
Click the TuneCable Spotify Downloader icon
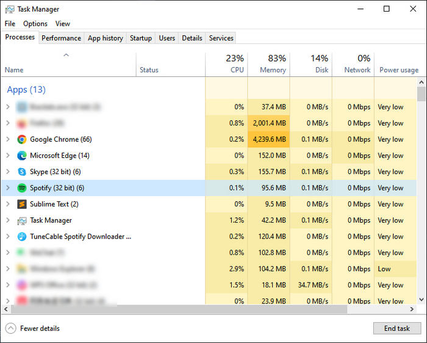pyautogui.click(x=22, y=236)
